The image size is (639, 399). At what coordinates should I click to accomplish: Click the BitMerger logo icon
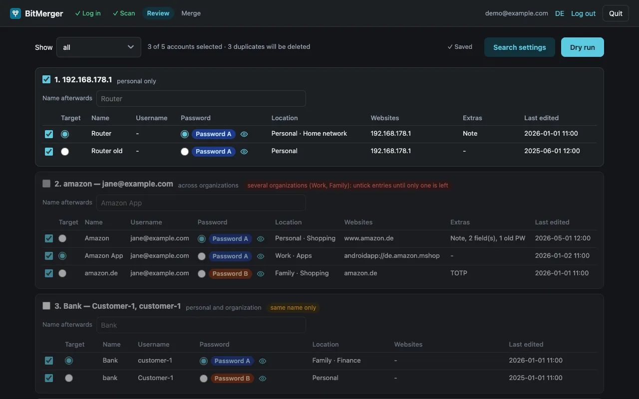point(15,13)
